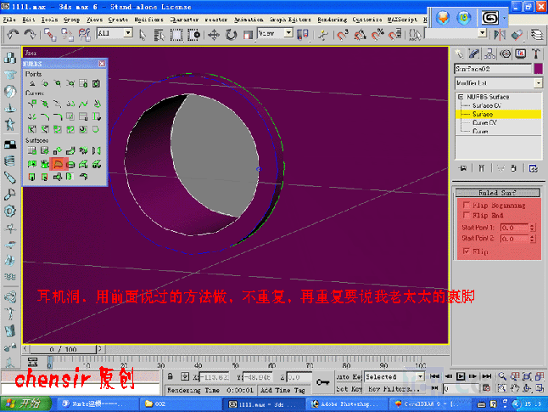
Task: Collapse the Ruled Surf rollout header
Action: [x=498, y=193]
